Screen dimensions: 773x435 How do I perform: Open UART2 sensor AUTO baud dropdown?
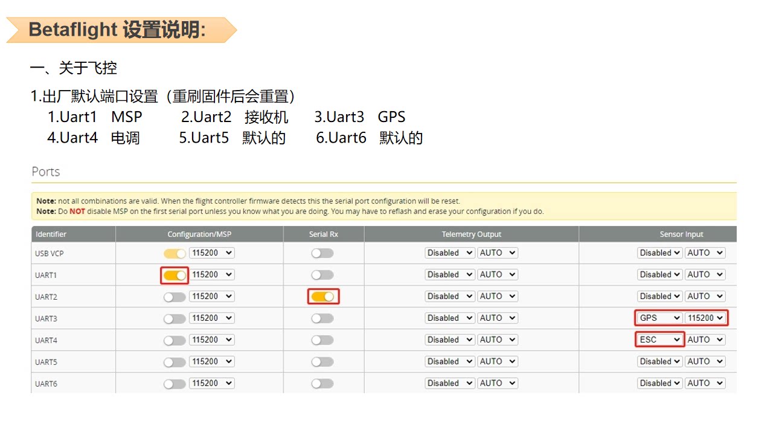click(x=705, y=297)
